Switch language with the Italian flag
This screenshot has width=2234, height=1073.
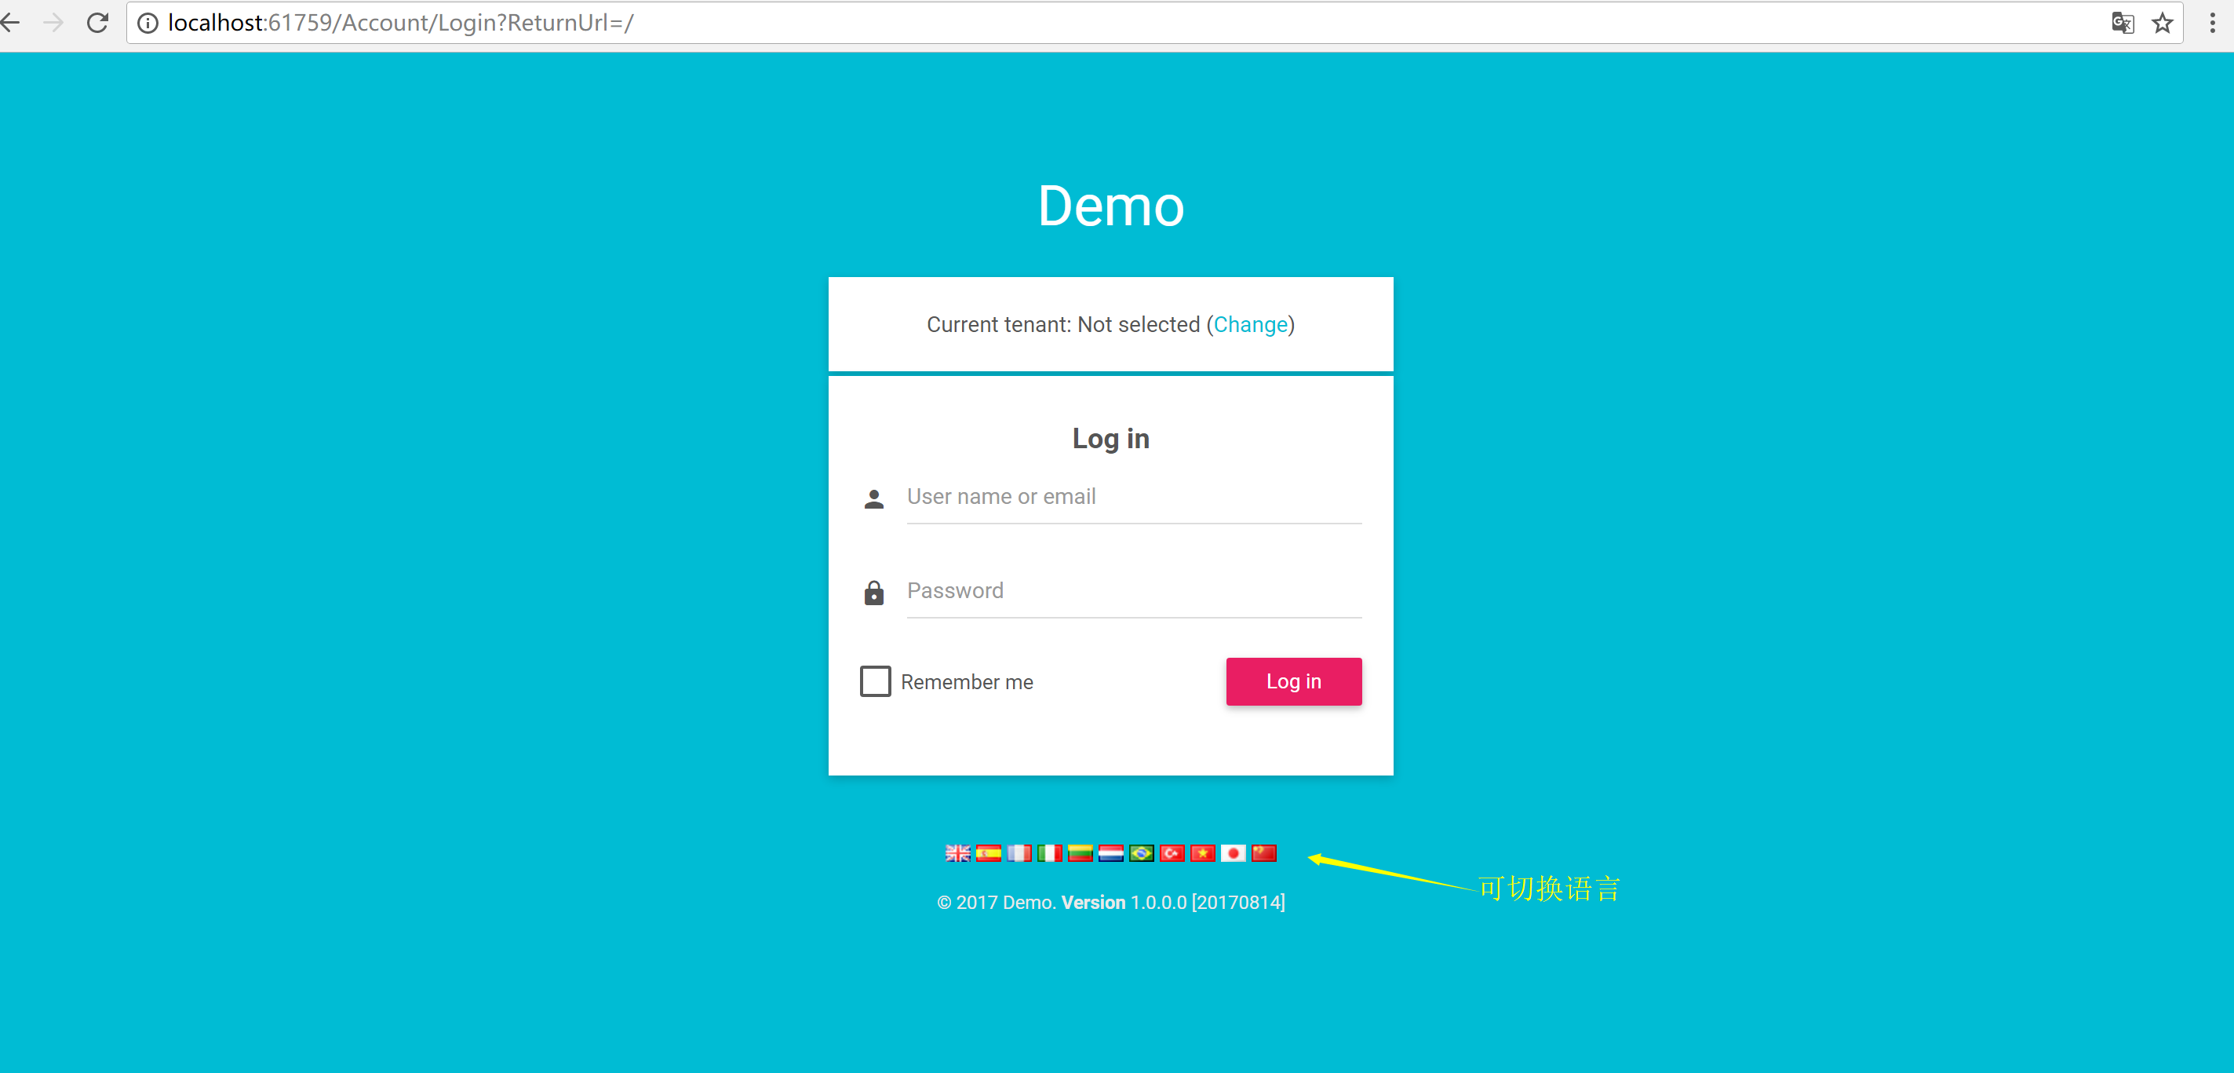click(1049, 852)
